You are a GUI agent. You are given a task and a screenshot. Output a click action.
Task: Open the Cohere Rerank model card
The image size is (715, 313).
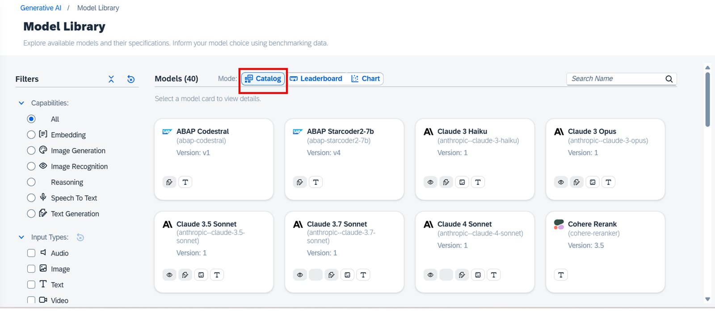(606, 252)
